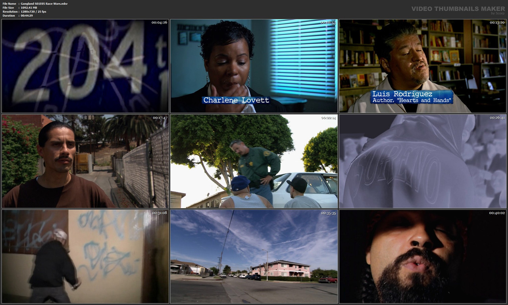
Task: Click the duration value 00:44:29
Action: click(27, 15)
